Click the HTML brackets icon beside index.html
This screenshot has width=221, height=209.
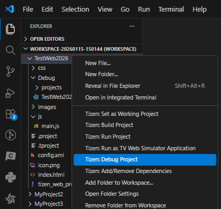32,175
